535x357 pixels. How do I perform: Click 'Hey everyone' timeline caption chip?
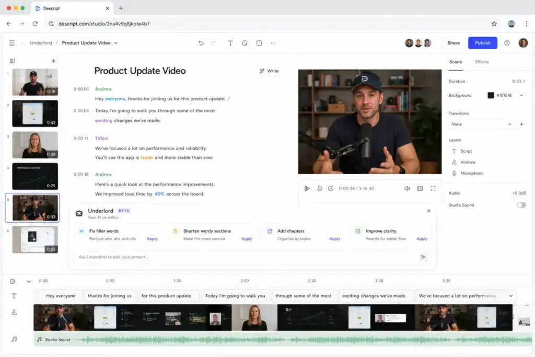tap(61, 296)
